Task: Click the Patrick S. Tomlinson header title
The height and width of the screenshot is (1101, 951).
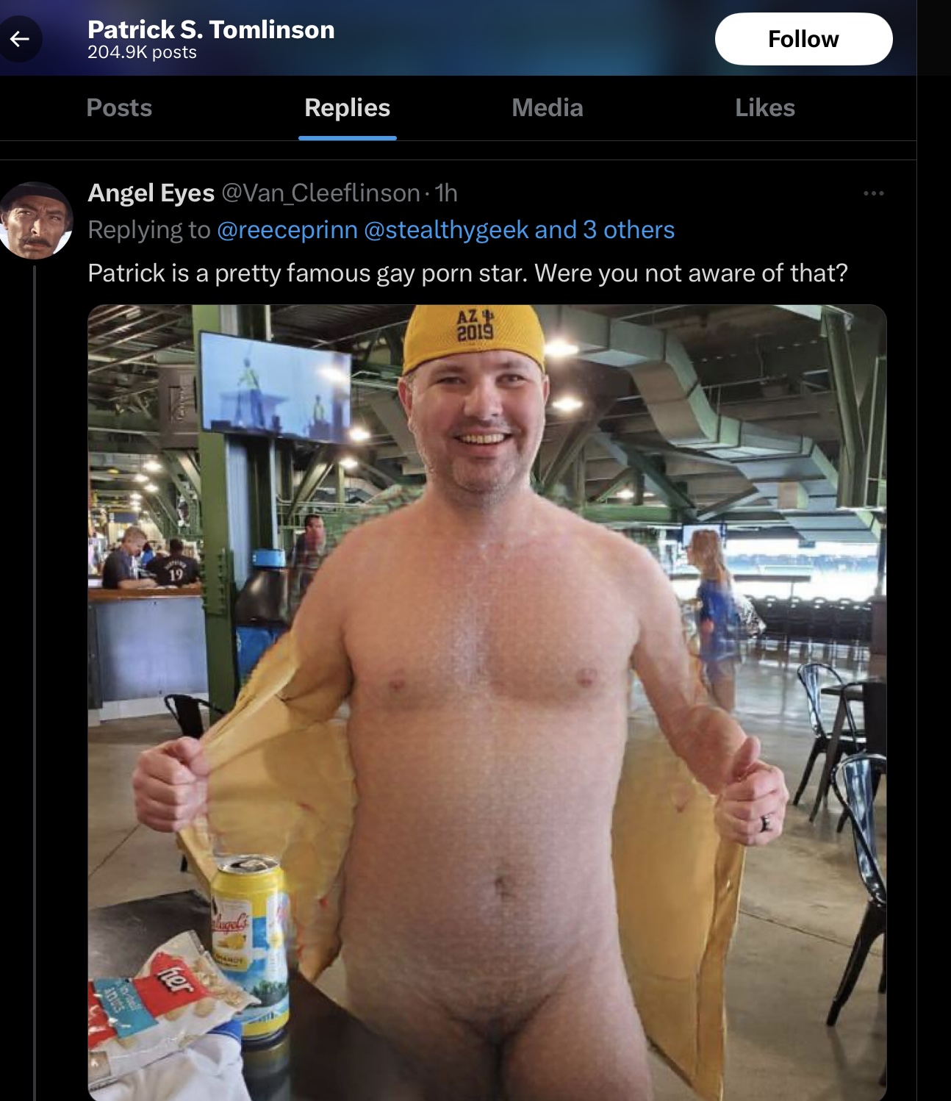Action: [211, 29]
